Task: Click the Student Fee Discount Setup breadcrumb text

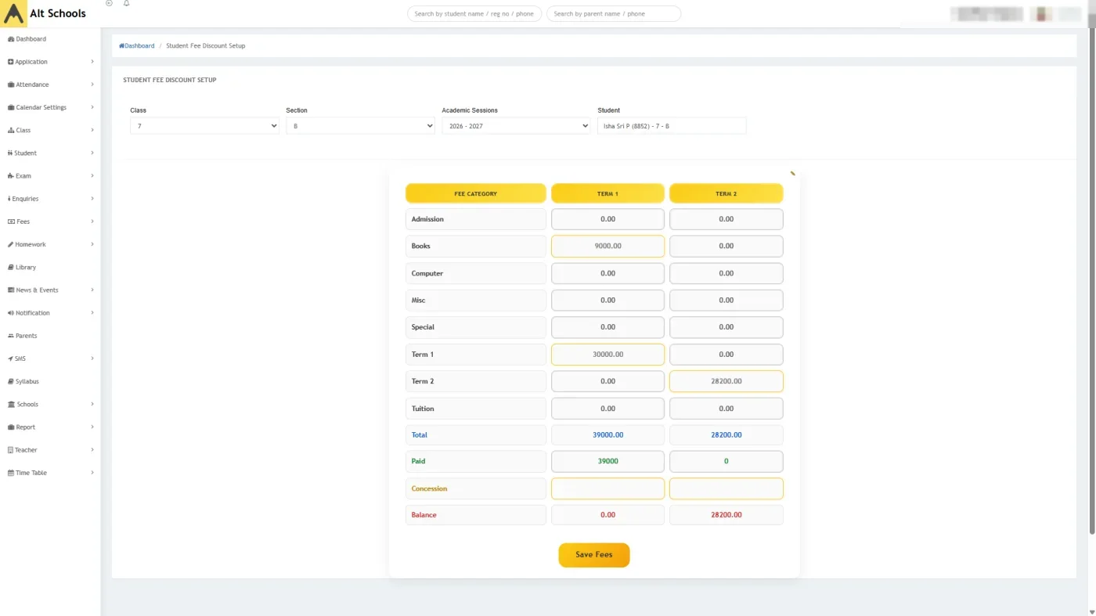Action: [x=205, y=46]
